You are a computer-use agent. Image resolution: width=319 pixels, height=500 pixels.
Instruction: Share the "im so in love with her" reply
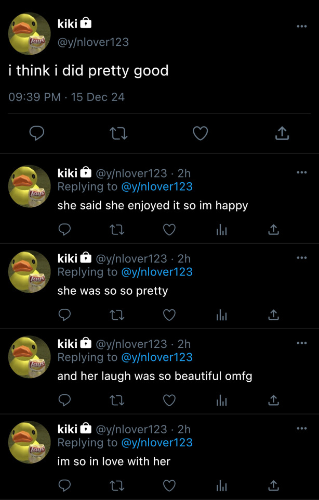[x=274, y=485]
